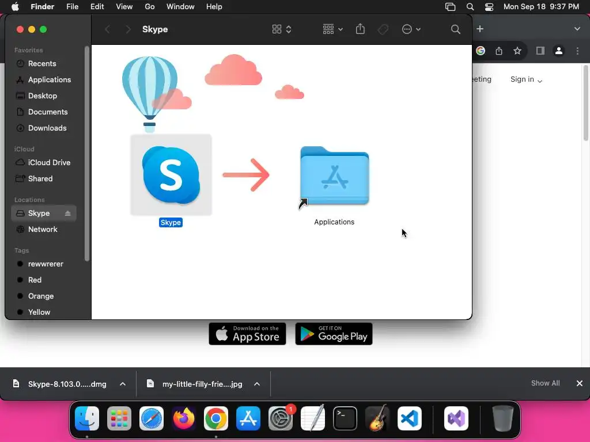590x442 pixels.
Task: Open the Edit menu
Action: click(97, 7)
